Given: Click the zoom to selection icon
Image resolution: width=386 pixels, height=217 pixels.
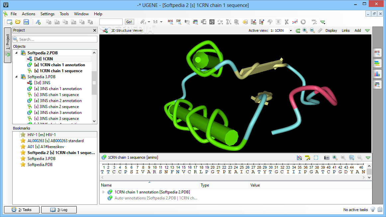Looking at the screenshot, I should click(351, 158).
